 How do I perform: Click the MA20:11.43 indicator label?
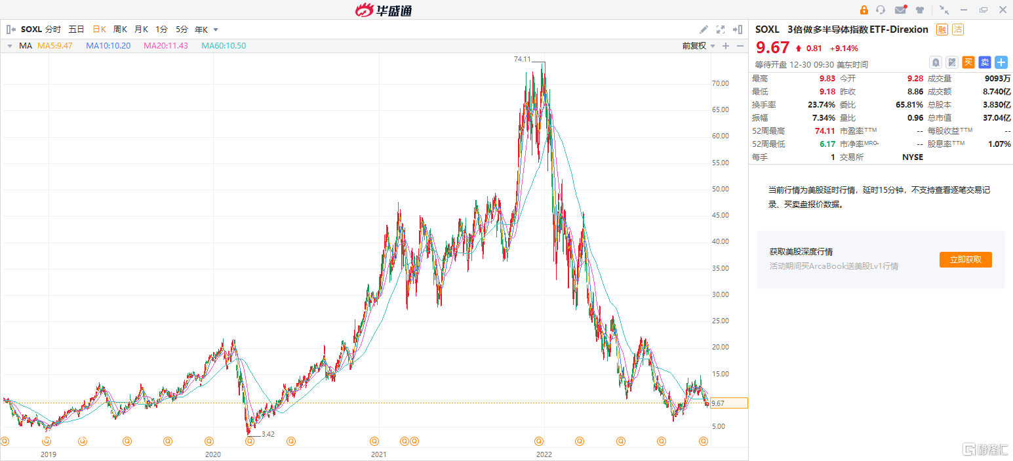pos(166,46)
